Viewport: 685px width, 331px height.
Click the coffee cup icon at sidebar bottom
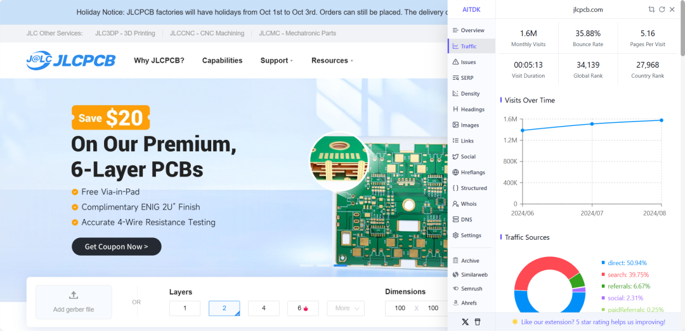478,322
